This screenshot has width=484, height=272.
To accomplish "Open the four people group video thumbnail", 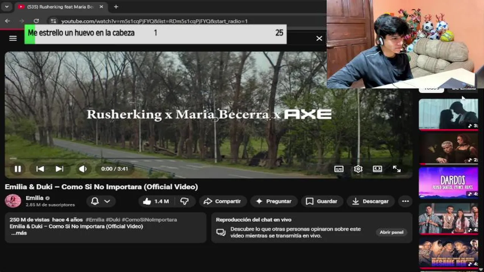I will click(448, 218).
